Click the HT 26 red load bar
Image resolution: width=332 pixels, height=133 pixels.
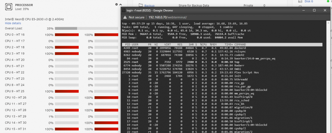(x=106, y=98)
